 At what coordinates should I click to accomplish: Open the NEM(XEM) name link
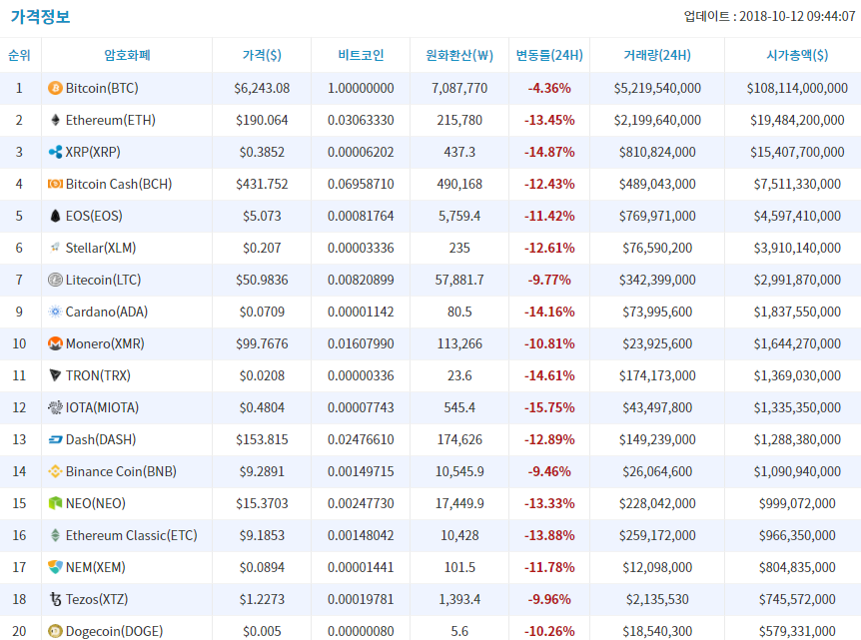tap(96, 567)
